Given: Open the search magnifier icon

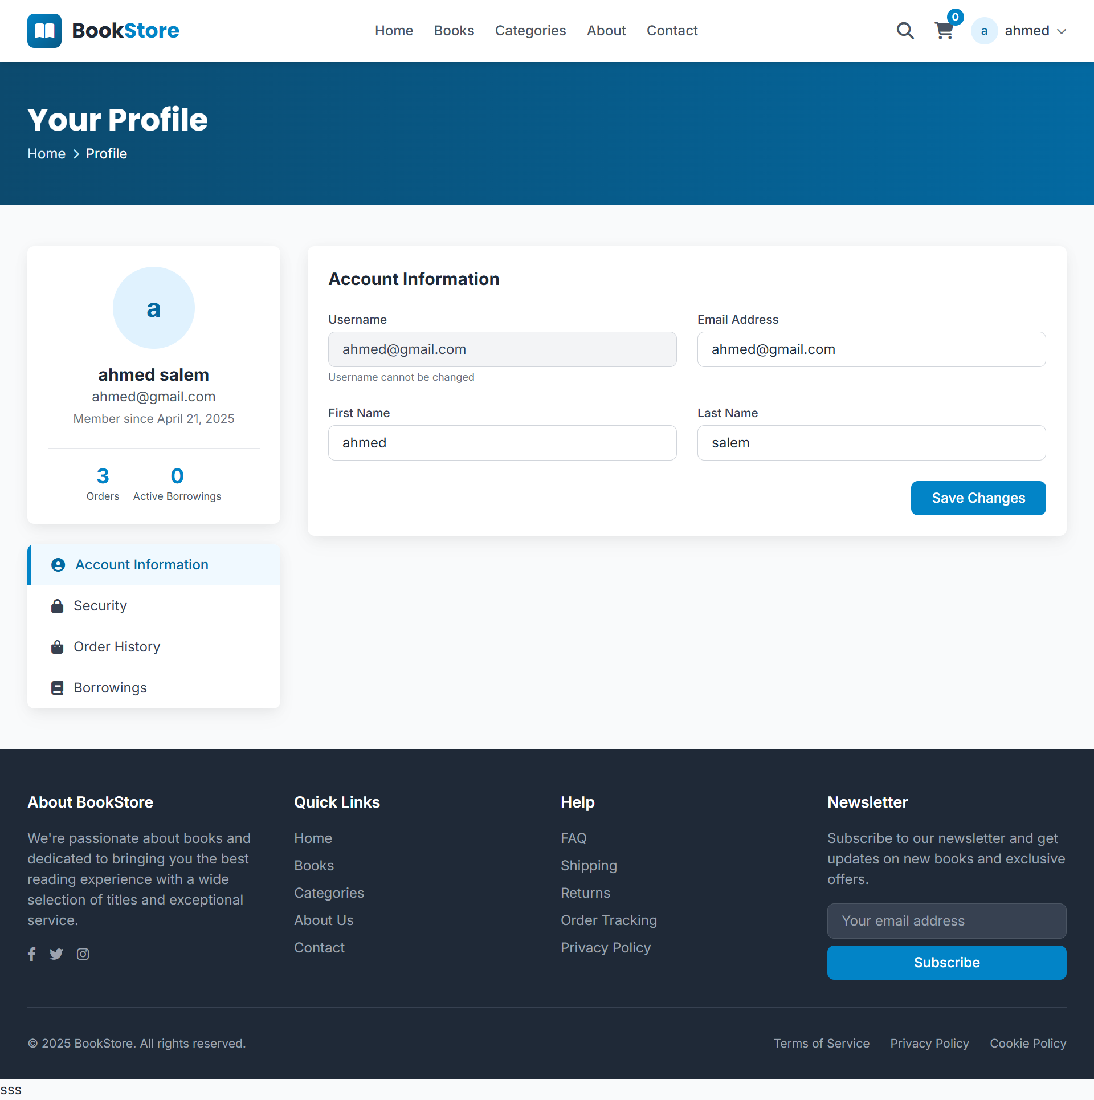Looking at the screenshot, I should click(905, 31).
